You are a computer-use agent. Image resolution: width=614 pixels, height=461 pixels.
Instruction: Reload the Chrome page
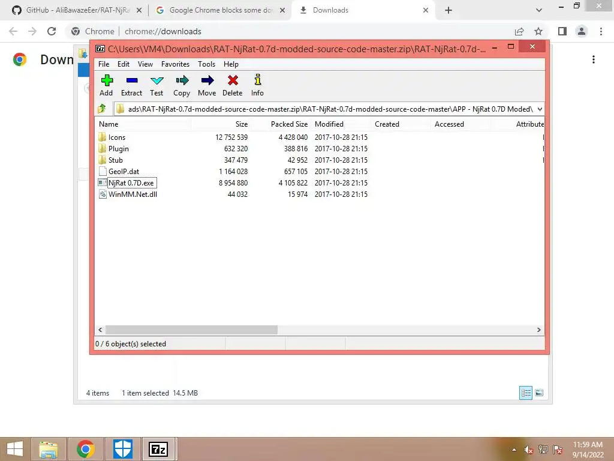52,31
